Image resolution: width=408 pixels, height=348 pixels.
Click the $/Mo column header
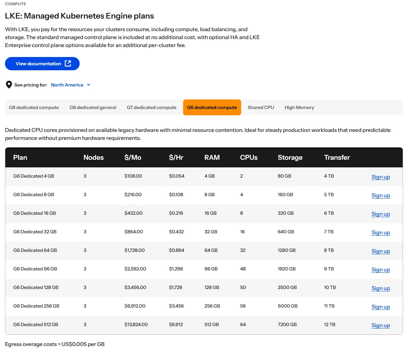[133, 157]
